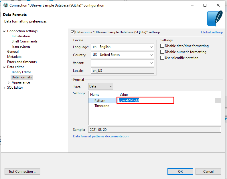
Task: Check Disable numeric formatting
Action: tap(162, 52)
